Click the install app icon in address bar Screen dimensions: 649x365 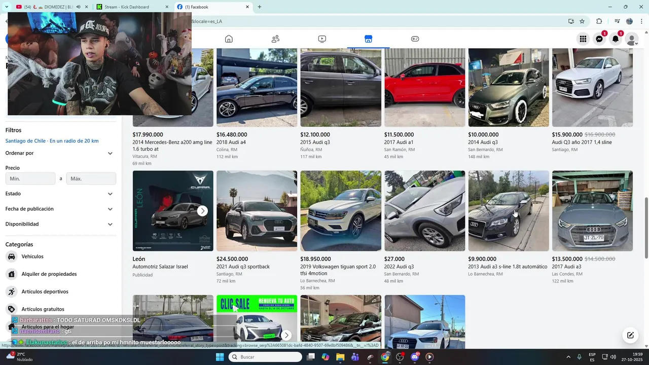click(x=571, y=21)
